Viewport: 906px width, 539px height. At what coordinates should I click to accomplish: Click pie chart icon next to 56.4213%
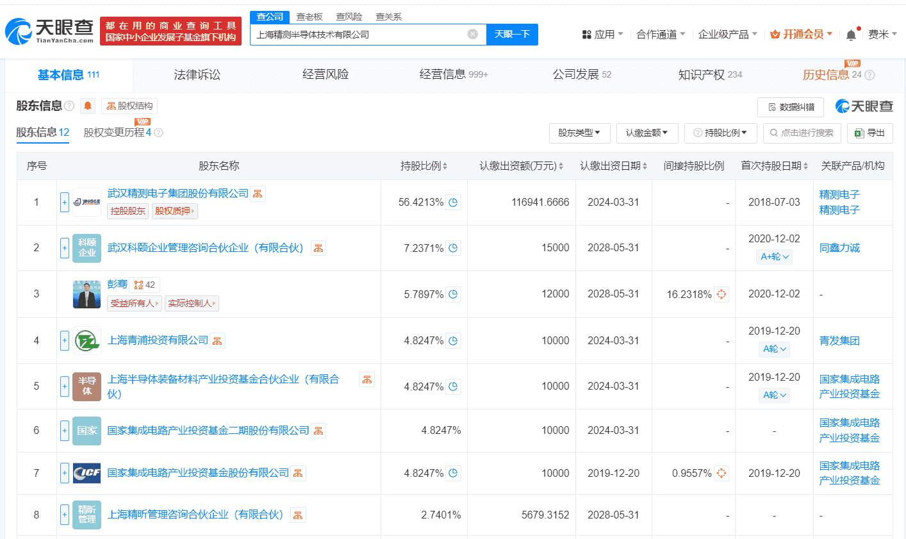click(454, 202)
